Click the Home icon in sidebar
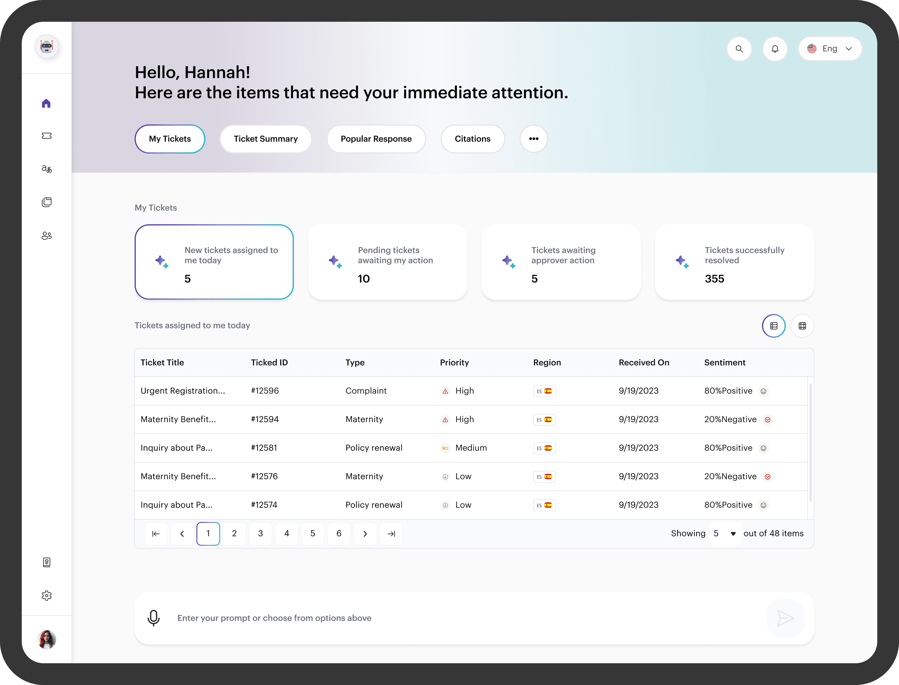 46,103
